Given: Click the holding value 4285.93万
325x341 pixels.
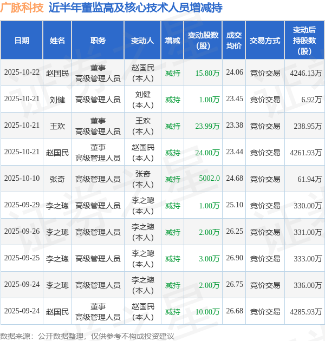Looking at the screenshot, I should click(306, 312).
